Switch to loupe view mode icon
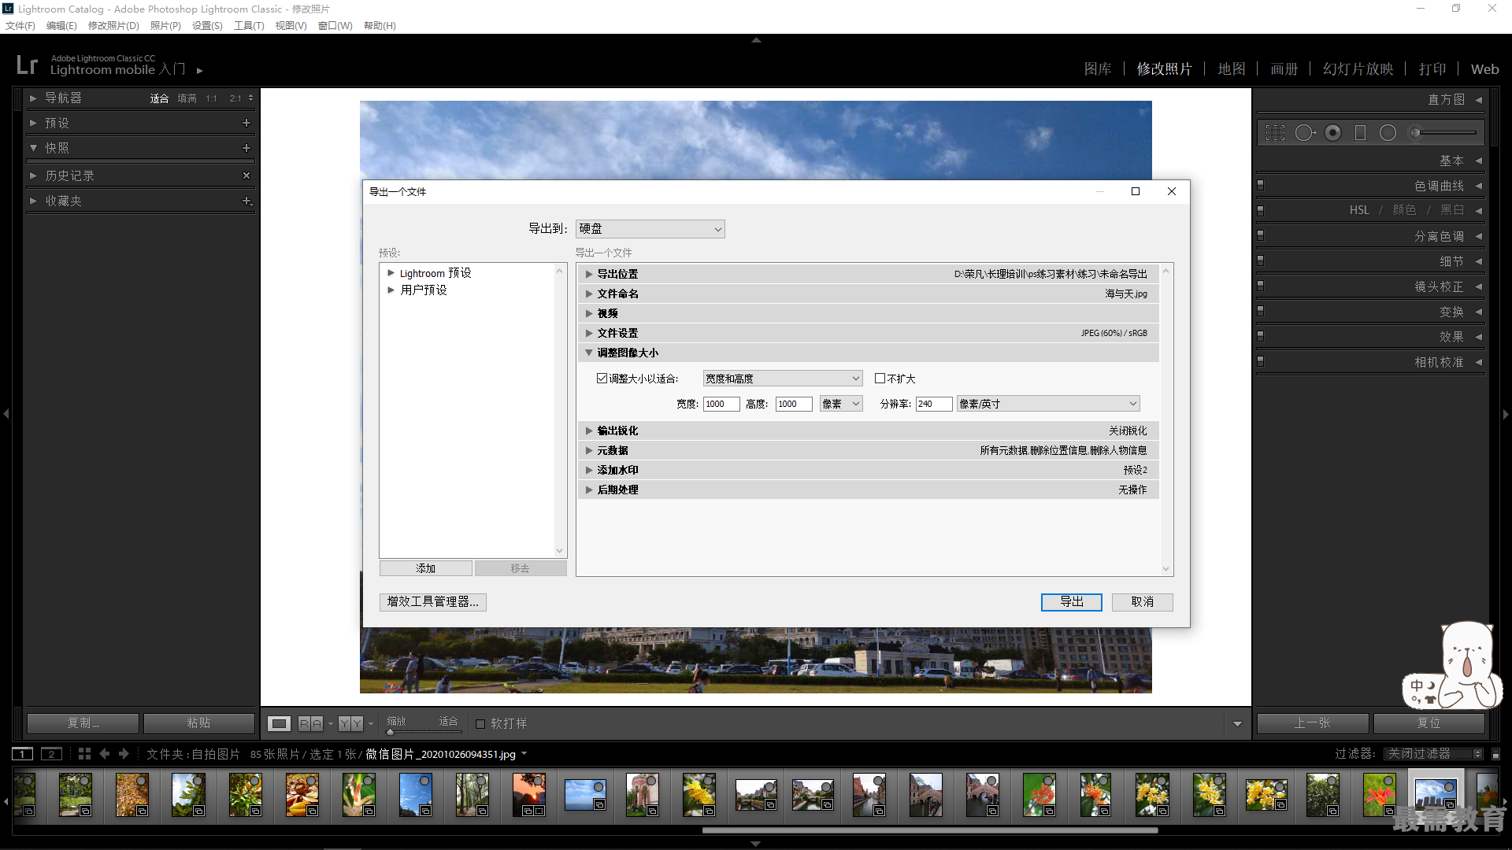 tap(280, 723)
